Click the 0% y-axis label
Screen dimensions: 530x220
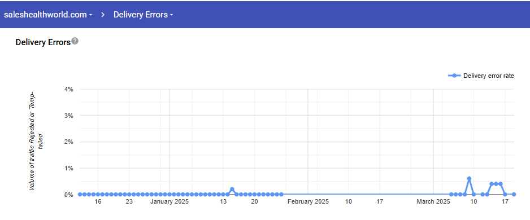click(69, 195)
